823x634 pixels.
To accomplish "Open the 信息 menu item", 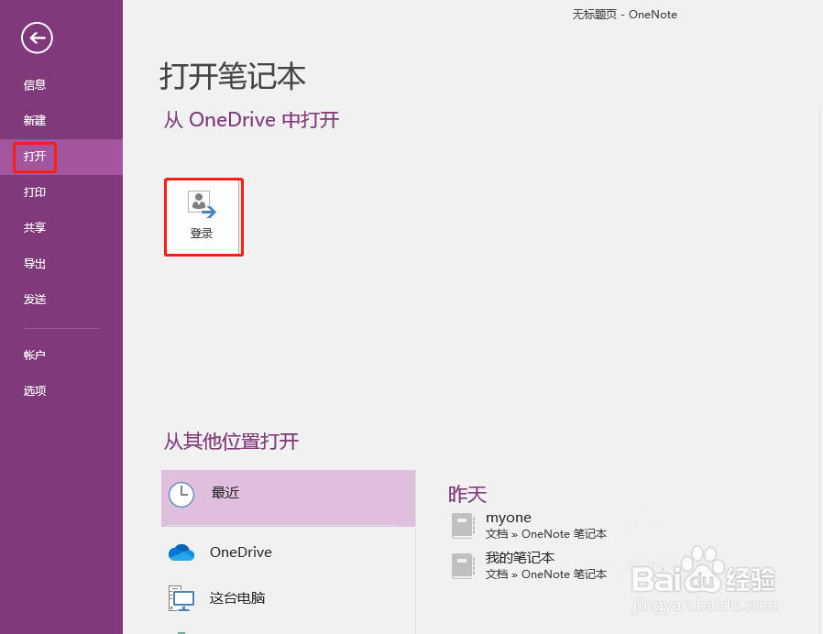I will pyautogui.click(x=35, y=85).
